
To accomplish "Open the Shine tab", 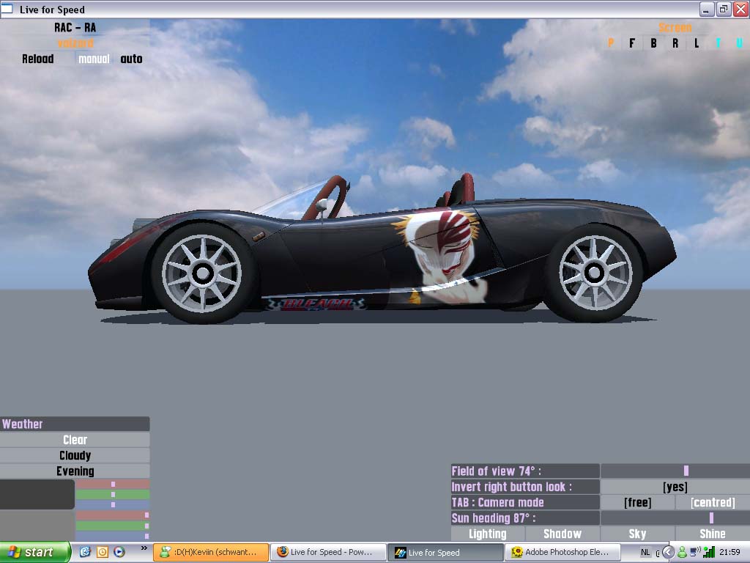I will point(713,534).
